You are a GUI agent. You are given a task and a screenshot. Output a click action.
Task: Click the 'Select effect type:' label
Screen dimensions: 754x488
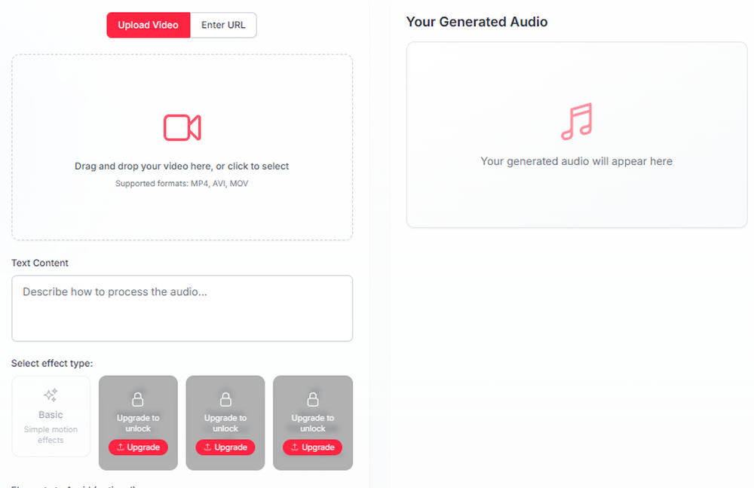click(x=52, y=363)
